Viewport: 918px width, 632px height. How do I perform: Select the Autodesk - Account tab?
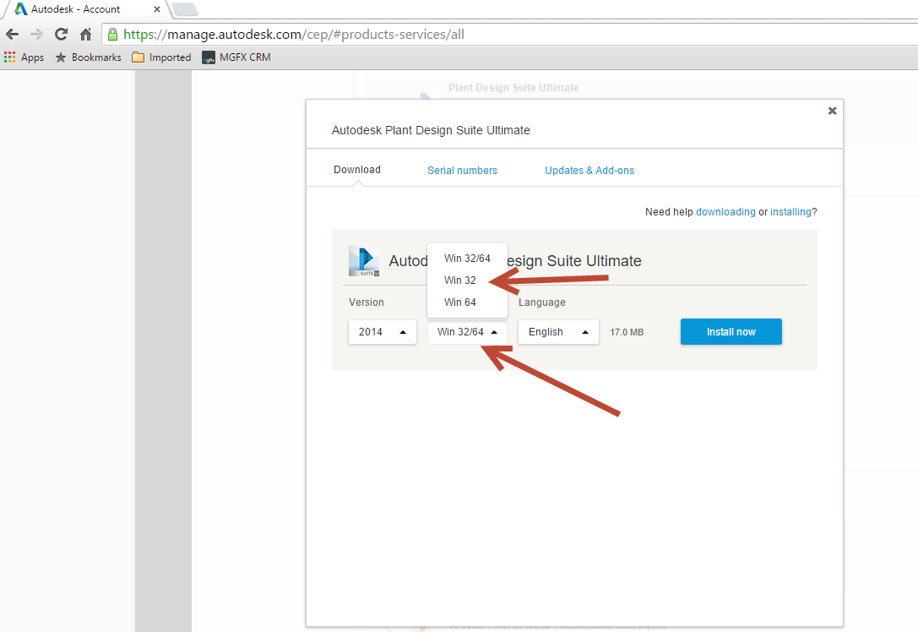(x=85, y=9)
